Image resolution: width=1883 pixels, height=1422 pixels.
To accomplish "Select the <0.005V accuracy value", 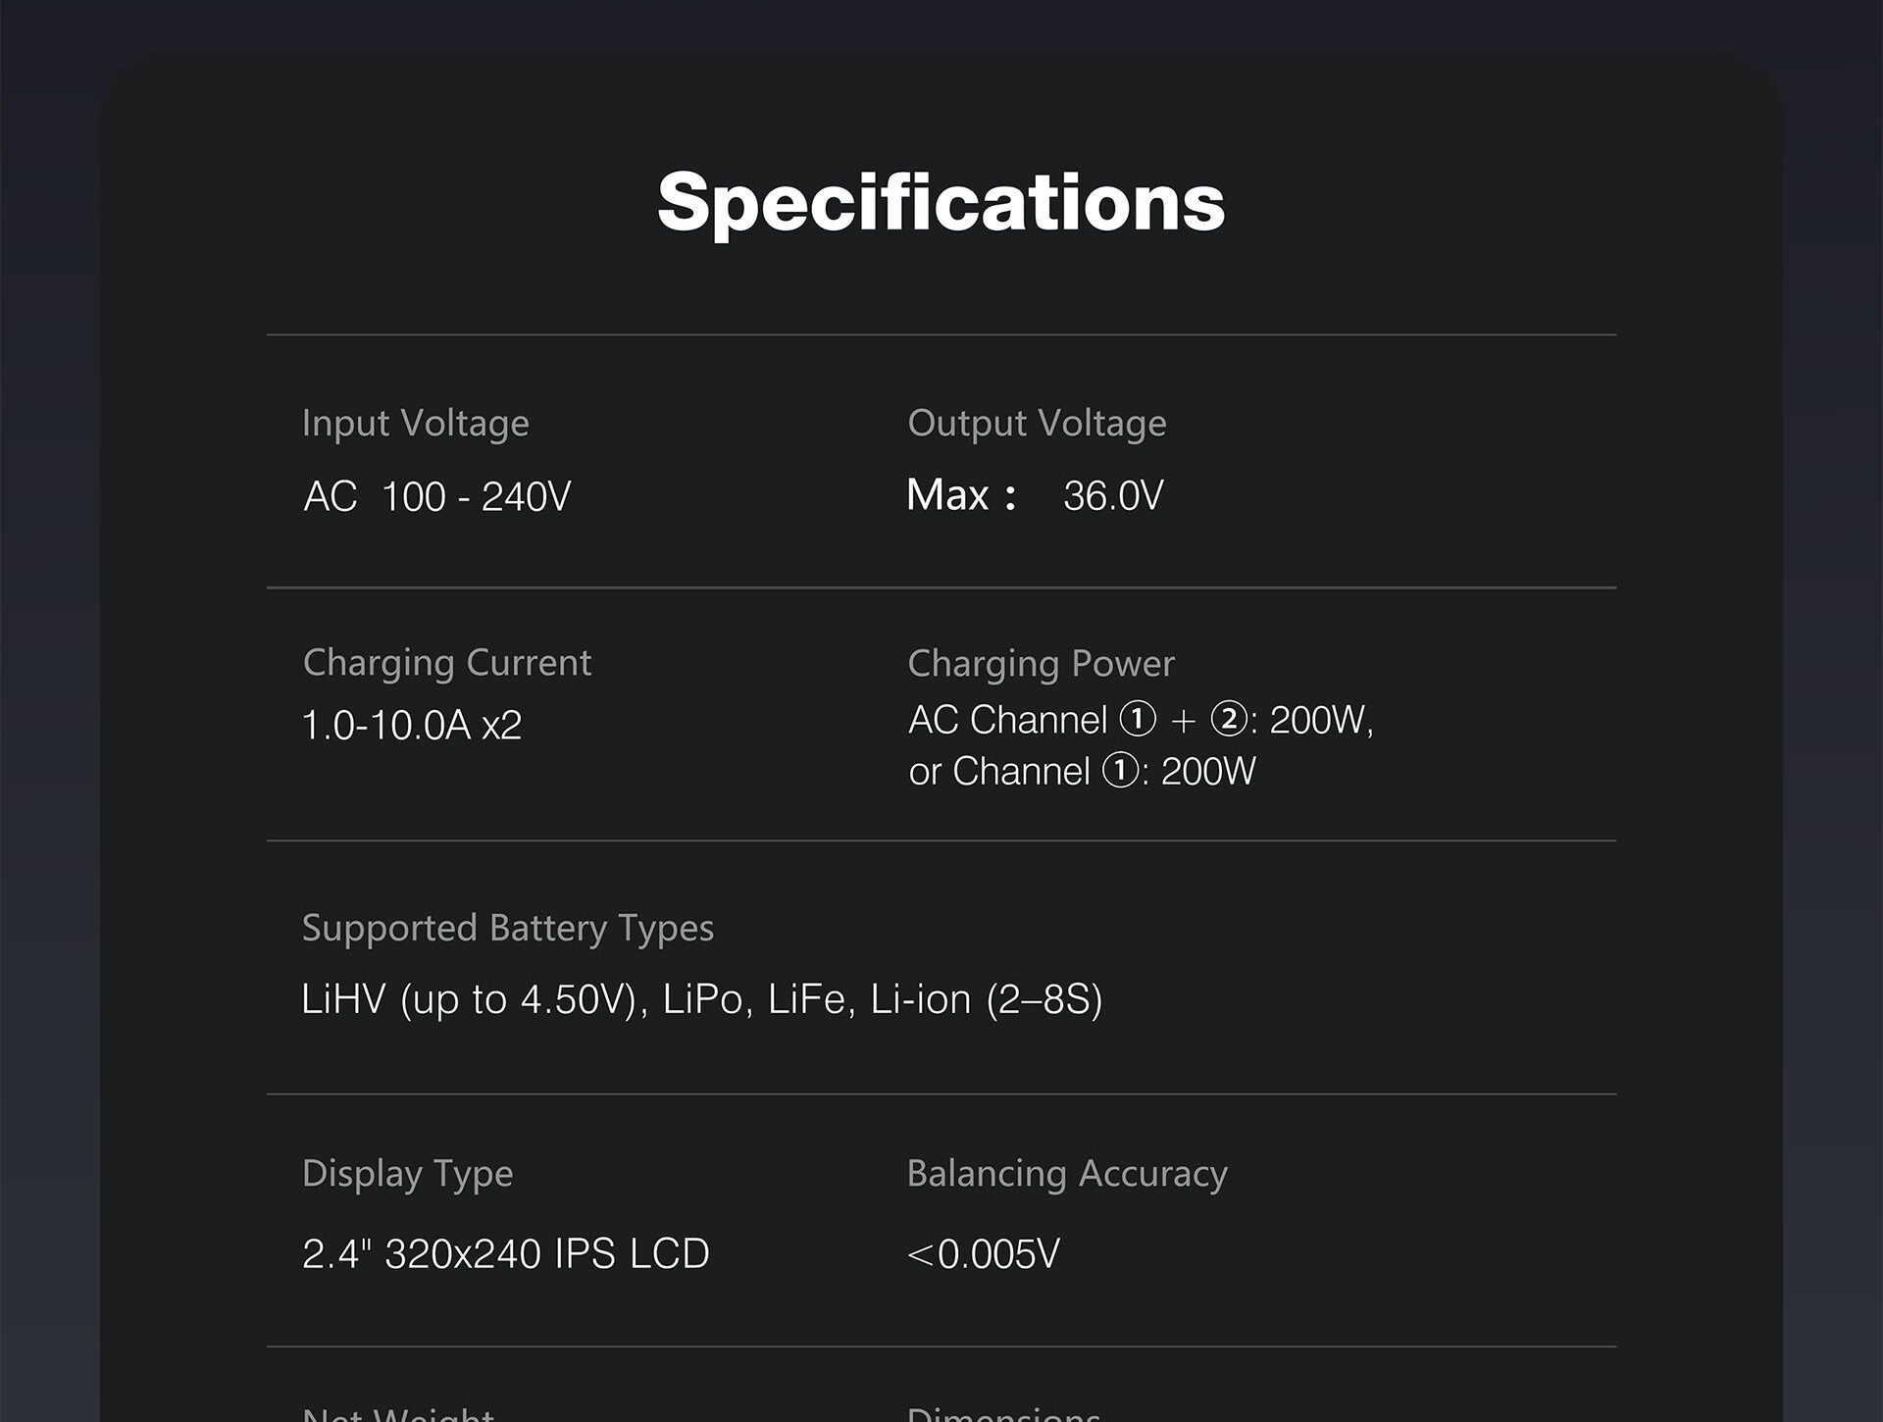I will [x=984, y=1253].
